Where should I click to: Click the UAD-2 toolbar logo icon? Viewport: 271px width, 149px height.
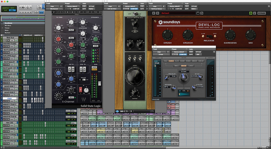[117, 111]
